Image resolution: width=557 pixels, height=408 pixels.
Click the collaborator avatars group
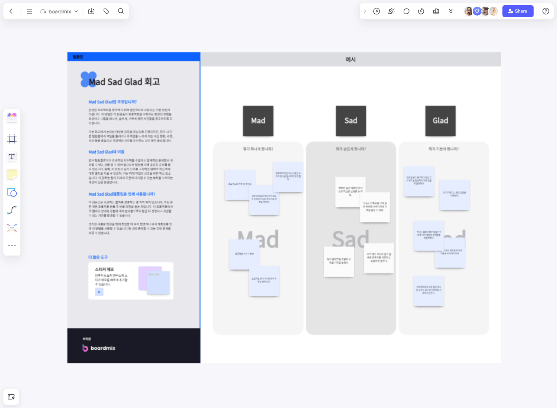(x=481, y=11)
